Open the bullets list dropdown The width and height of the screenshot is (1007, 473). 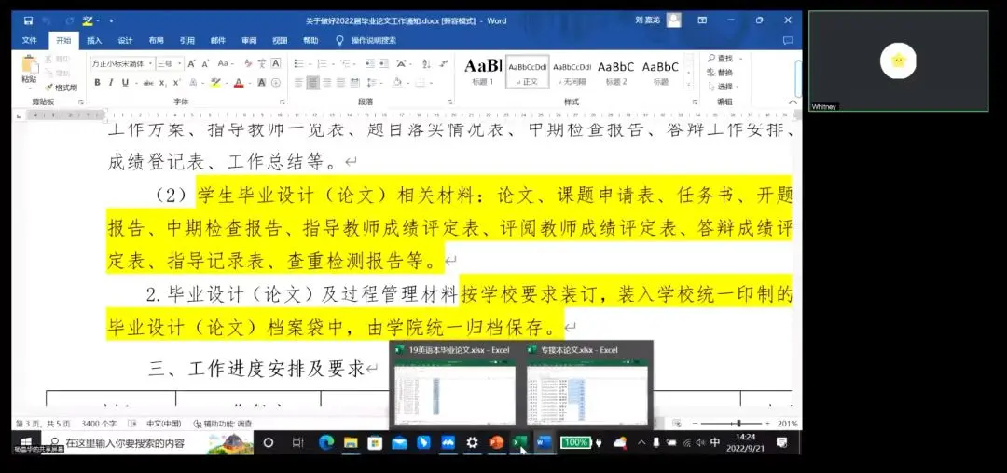tap(310, 63)
